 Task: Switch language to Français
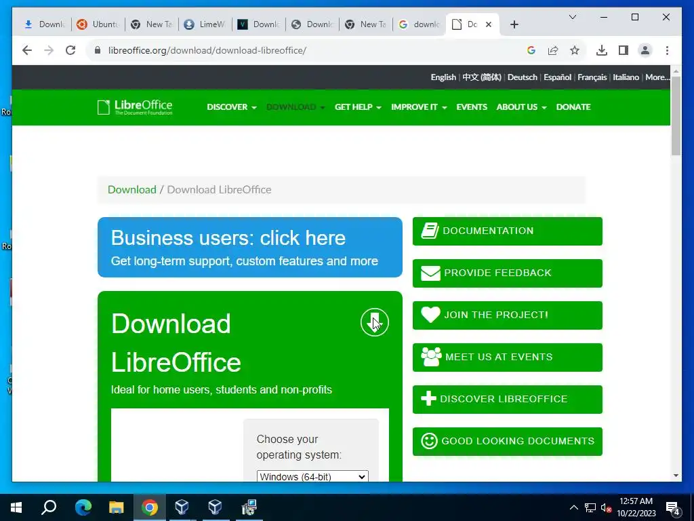click(x=592, y=77)
